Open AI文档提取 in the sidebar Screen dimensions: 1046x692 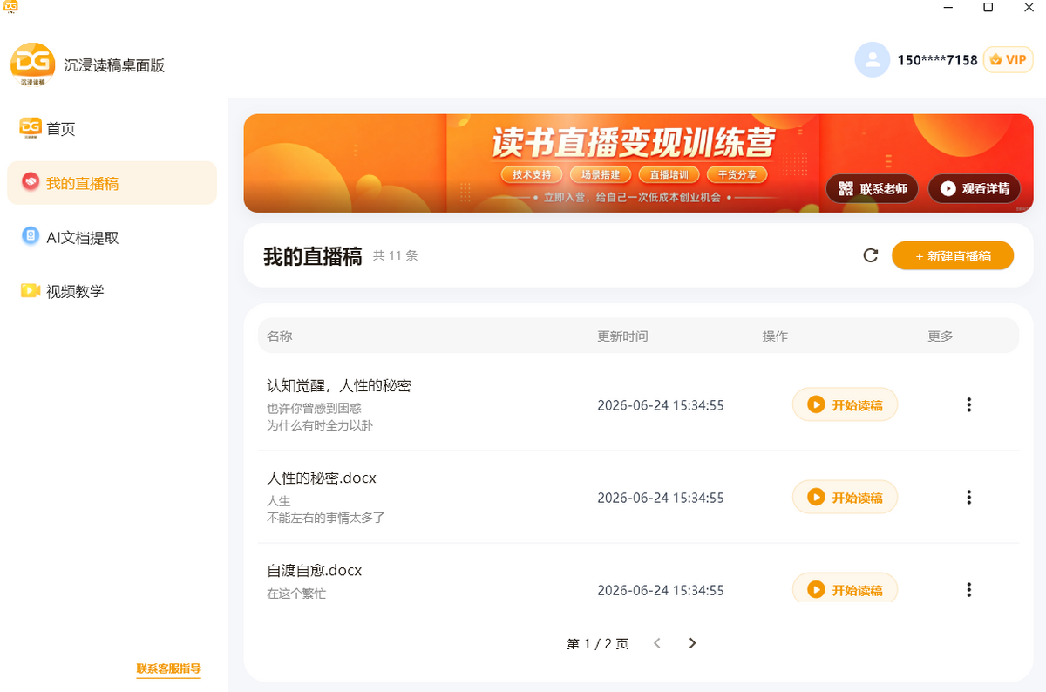[x=112, y=237]
